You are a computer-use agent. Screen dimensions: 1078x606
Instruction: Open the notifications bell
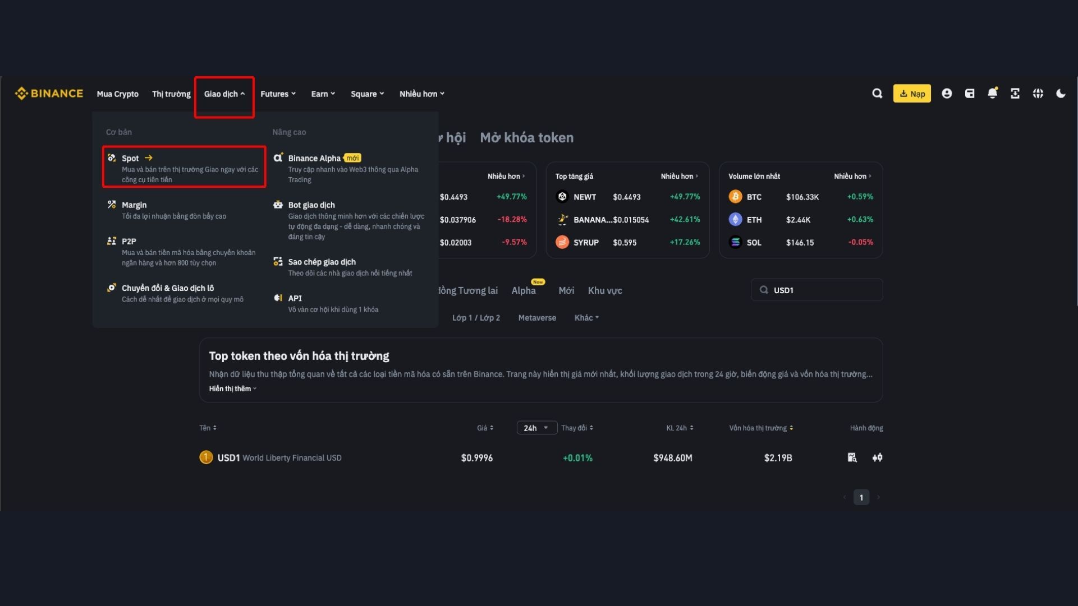point(993,93)
